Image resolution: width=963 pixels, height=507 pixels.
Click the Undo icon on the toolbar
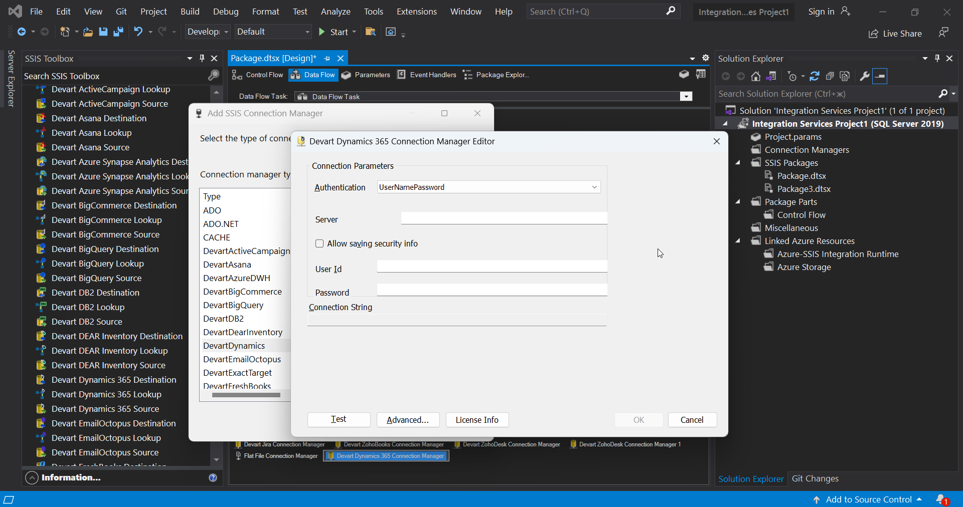138,32
